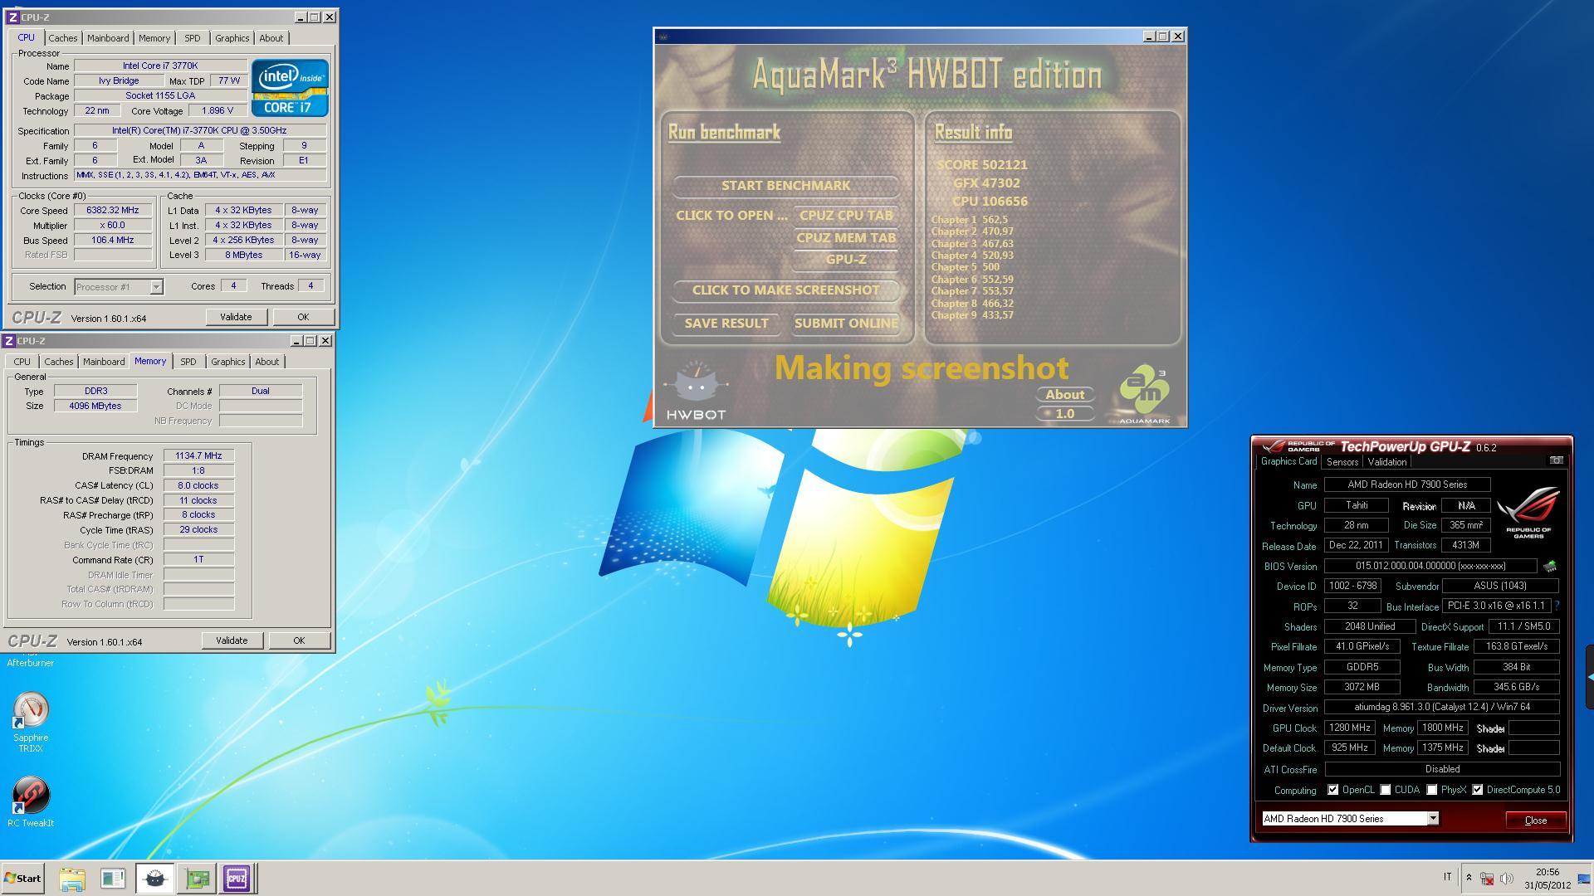The image size is (1594, 896).
Task: Click the CPUZ MEM TAB button
Action: tap(845, 237)
